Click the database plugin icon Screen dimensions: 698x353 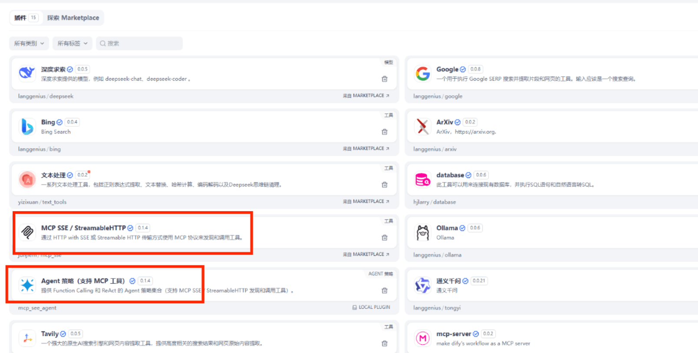(422, 179)
